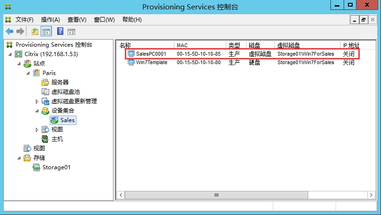Click the horizontal scrollbar right arrow
The width and height of the screenshot is (381, 215).
371,195
